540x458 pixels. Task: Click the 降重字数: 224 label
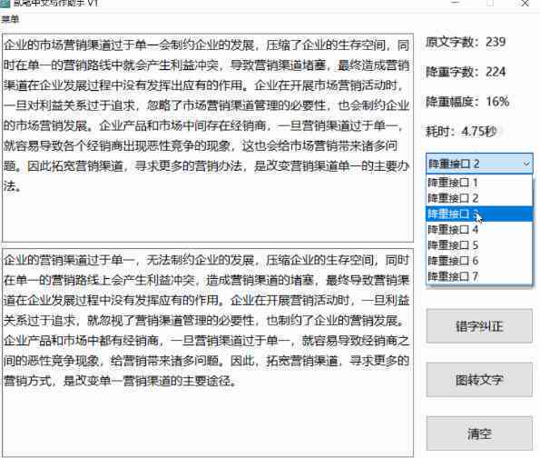pyautogui.click(x=466, y=72)
